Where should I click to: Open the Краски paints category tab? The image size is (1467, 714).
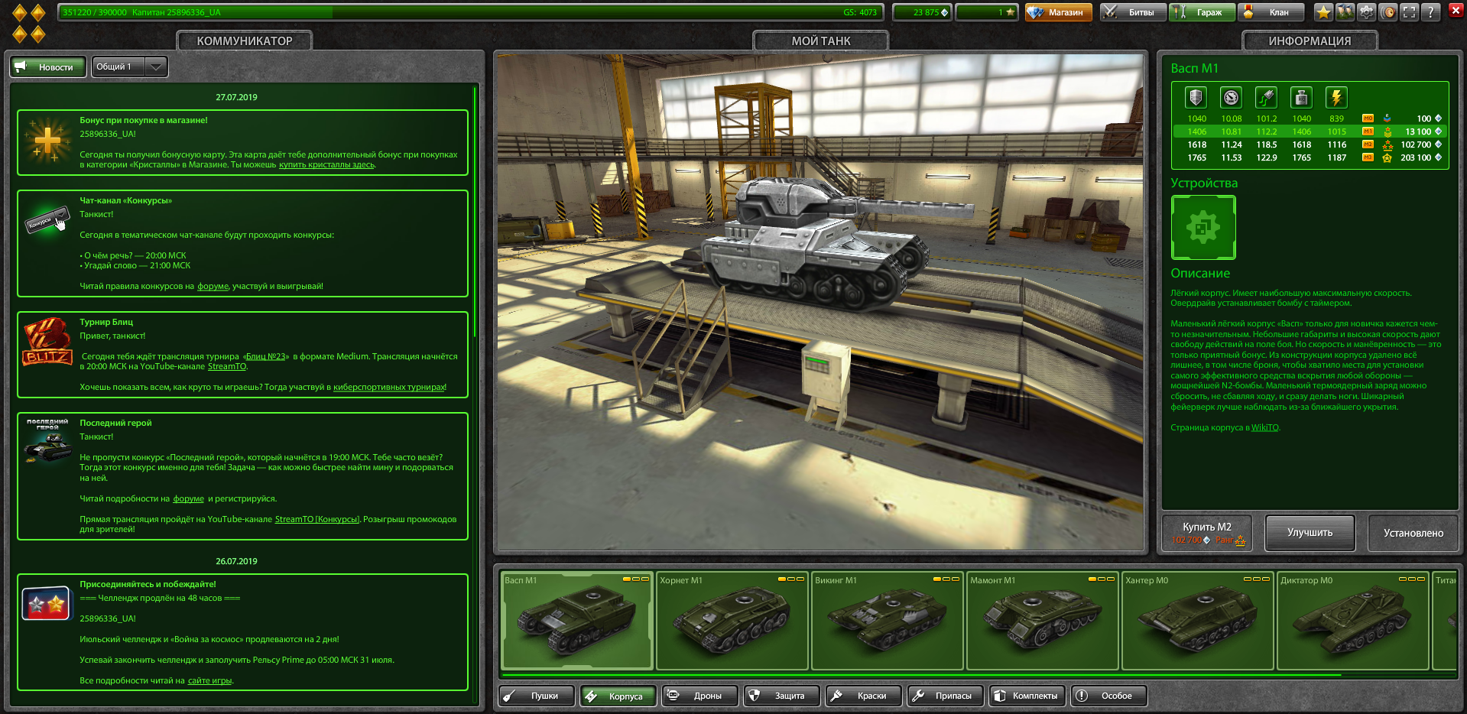click(864, 696)
